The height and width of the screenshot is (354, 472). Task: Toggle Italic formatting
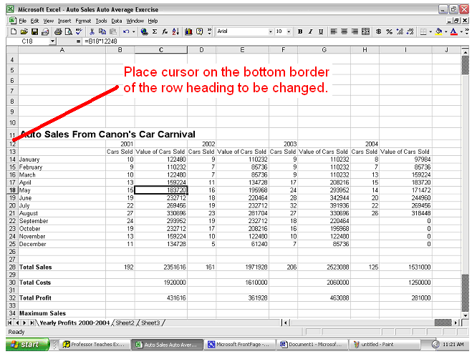311,31
